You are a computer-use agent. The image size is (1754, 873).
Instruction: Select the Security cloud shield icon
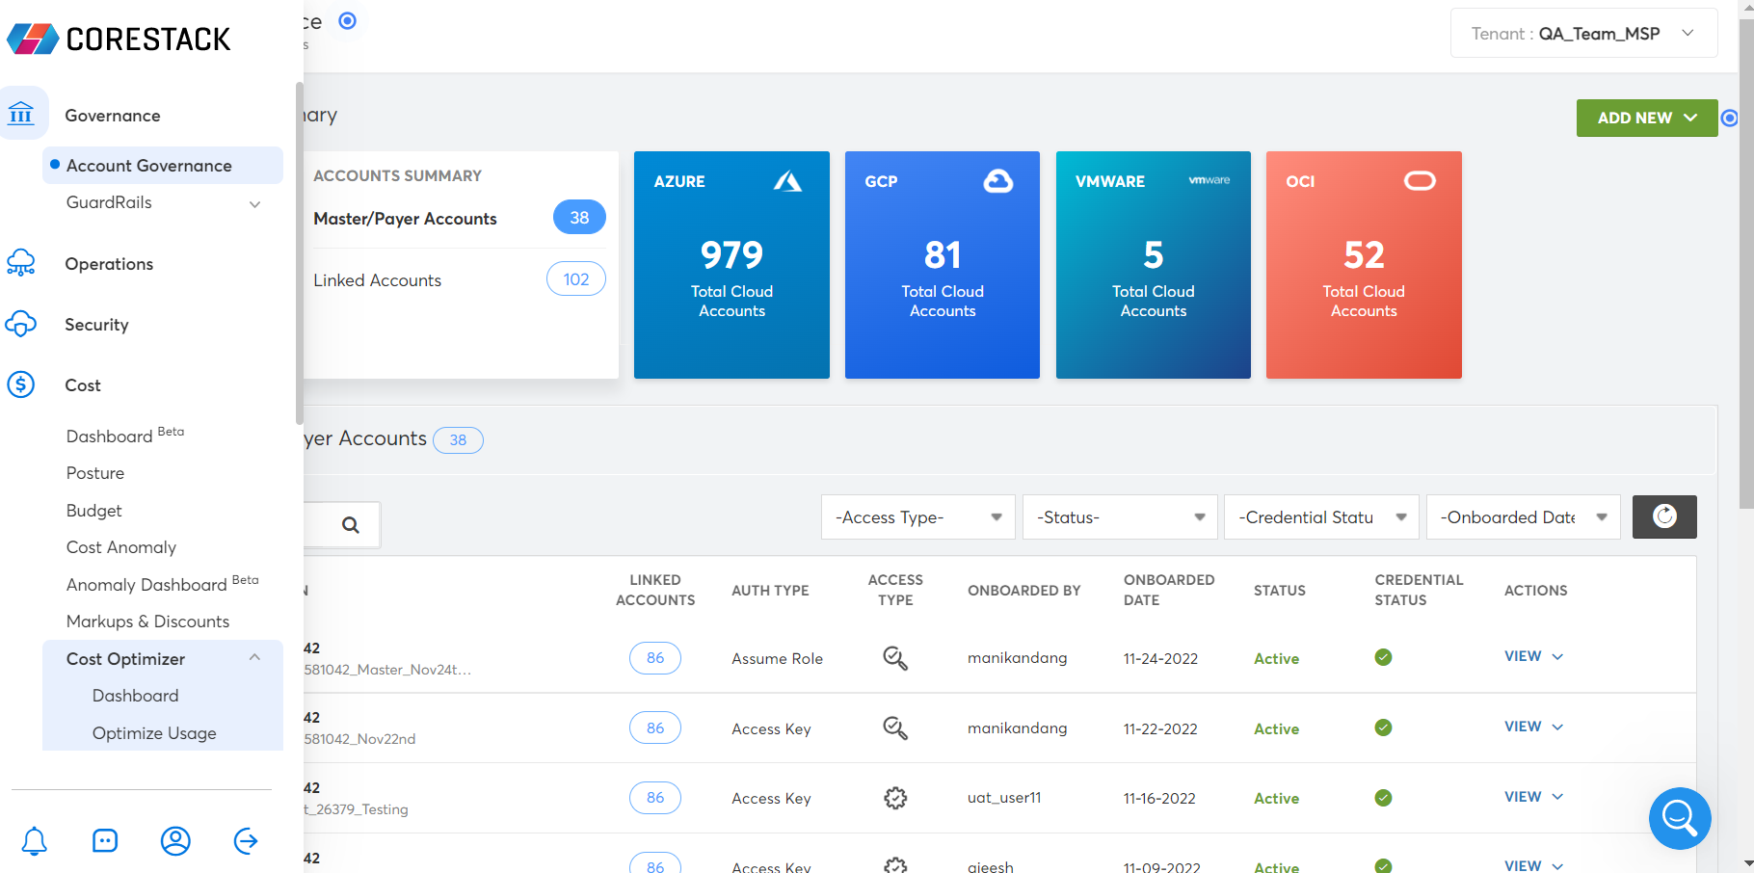[x=21, y=325]
